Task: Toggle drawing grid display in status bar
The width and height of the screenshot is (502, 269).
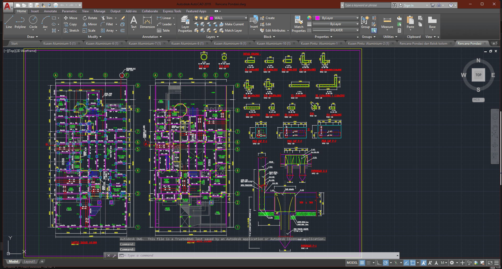Action: pos(362,263)
